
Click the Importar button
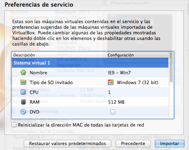169,143
